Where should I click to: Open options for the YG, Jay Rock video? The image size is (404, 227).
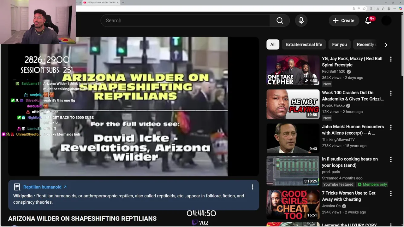click(391, 59)
